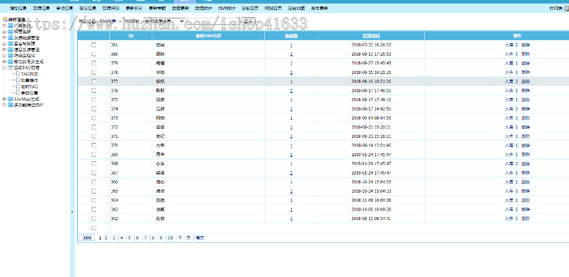569x277 pixels.
Task: Tick the checkbox for row ID 377
Action: coord(94,82)
